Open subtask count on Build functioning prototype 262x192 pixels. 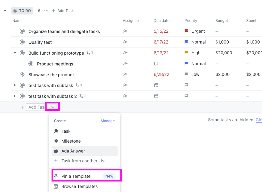[90, 53]
